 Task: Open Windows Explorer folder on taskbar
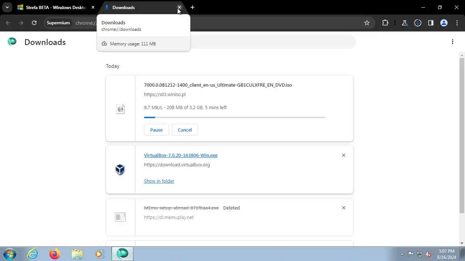[77, 254]
